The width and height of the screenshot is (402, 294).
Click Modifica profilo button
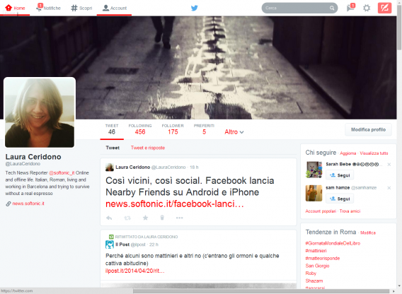368,129
